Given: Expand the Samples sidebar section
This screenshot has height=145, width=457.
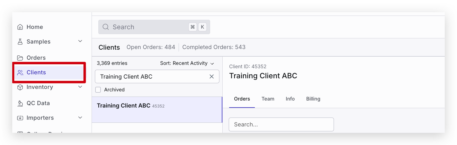Looking at the screenshot, I should pos(80,41).
